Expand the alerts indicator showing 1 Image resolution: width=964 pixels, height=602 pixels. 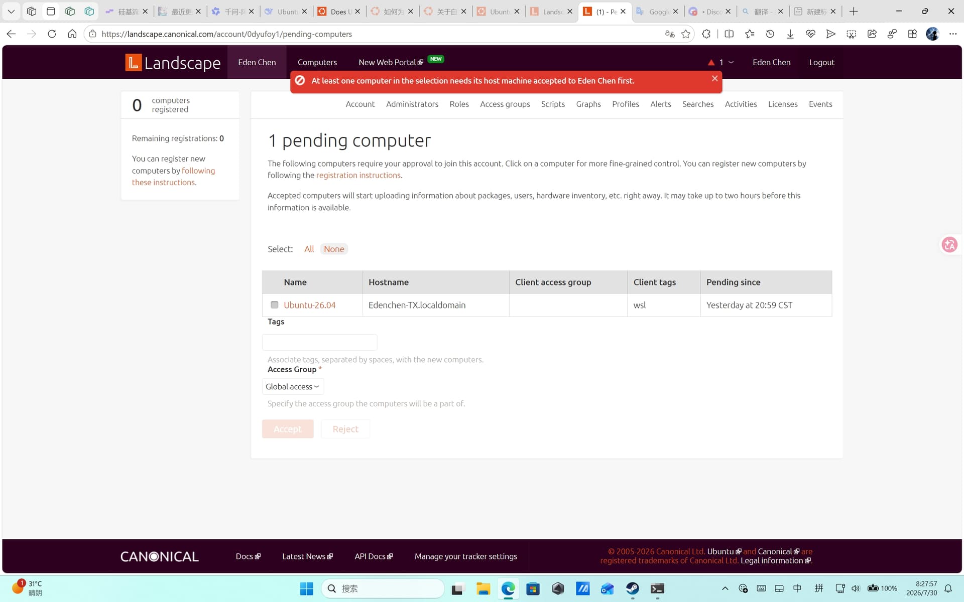click(721, 62)
